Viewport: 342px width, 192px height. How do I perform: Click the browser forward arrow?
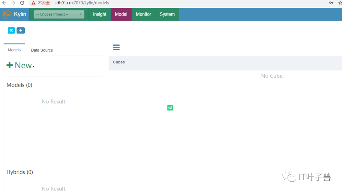pos(13,3)
